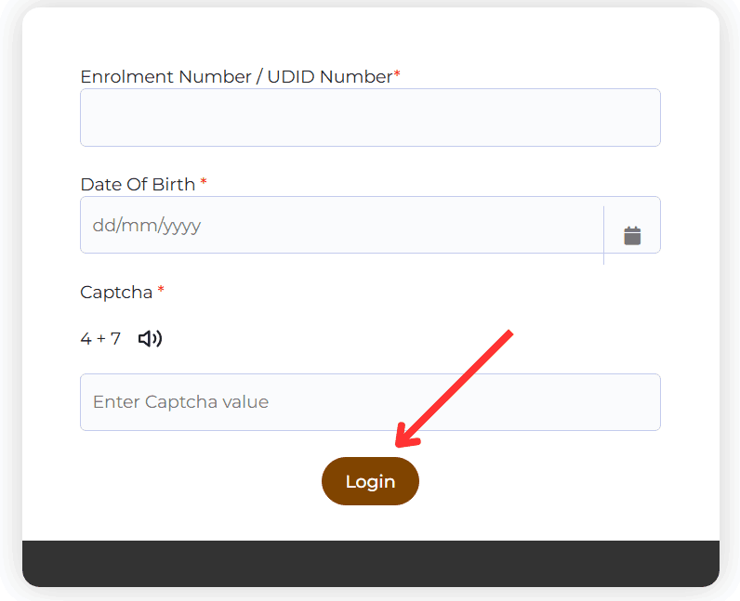Focus the Enrolment Number / UDID Number field
This screenshot has width=740, height=601.
point(370,117)
